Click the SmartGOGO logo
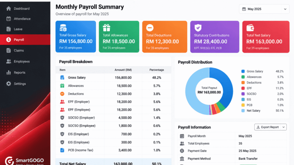This screenshot has height=165, width=294. click(24, 160)
